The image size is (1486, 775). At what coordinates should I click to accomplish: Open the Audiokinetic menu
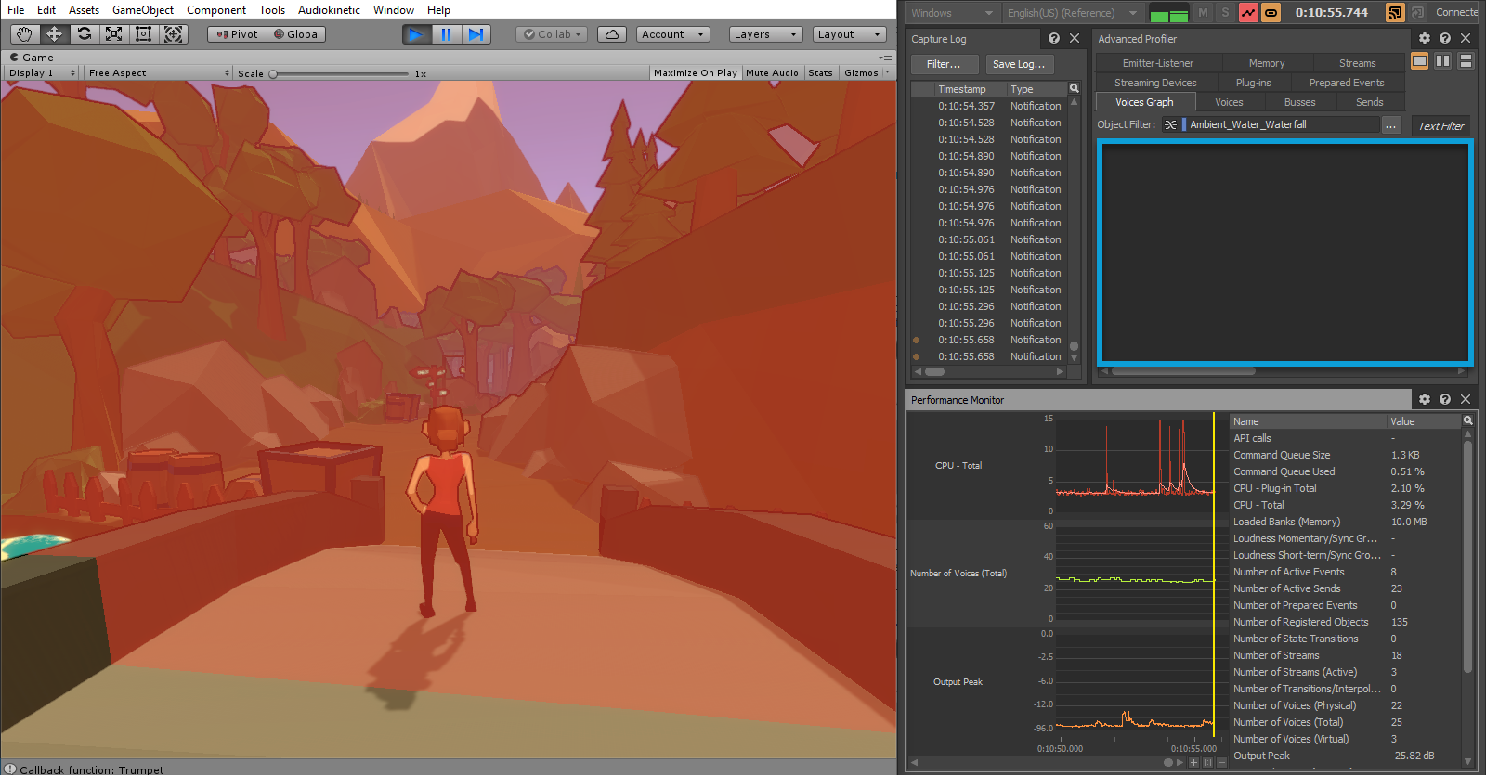click(x=329, y=10)
